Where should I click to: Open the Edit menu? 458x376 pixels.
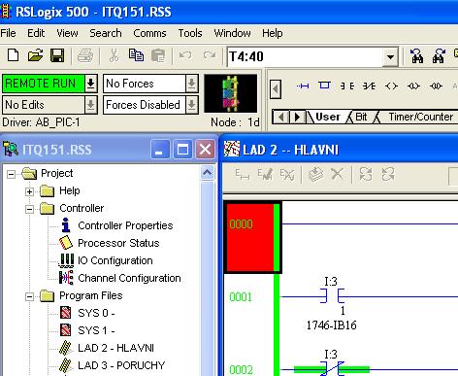(36, 33)
